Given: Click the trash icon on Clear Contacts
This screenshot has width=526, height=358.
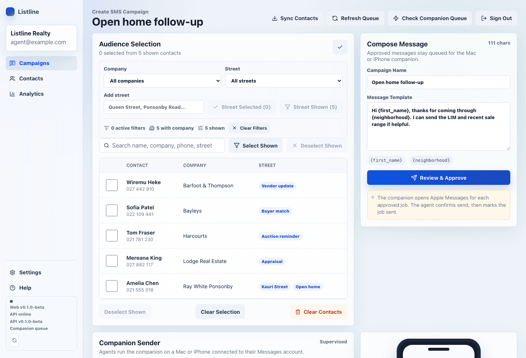Looking at the screenshot, I should tap(298, 312).
